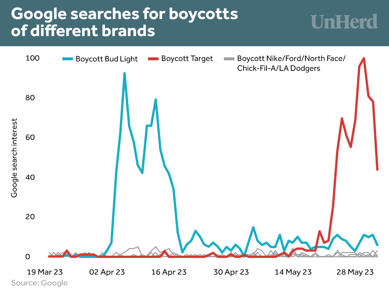Select the "Boycott Bud Light" legend label
The width and height of the screenshot is (389, 295).
107,59
